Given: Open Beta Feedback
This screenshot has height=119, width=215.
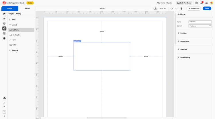Looking at the screenshot, I should tap(184, 3).
